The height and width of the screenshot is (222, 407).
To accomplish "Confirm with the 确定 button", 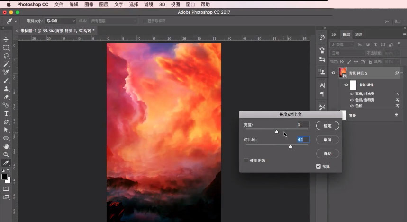I will (x=327, y=126).
